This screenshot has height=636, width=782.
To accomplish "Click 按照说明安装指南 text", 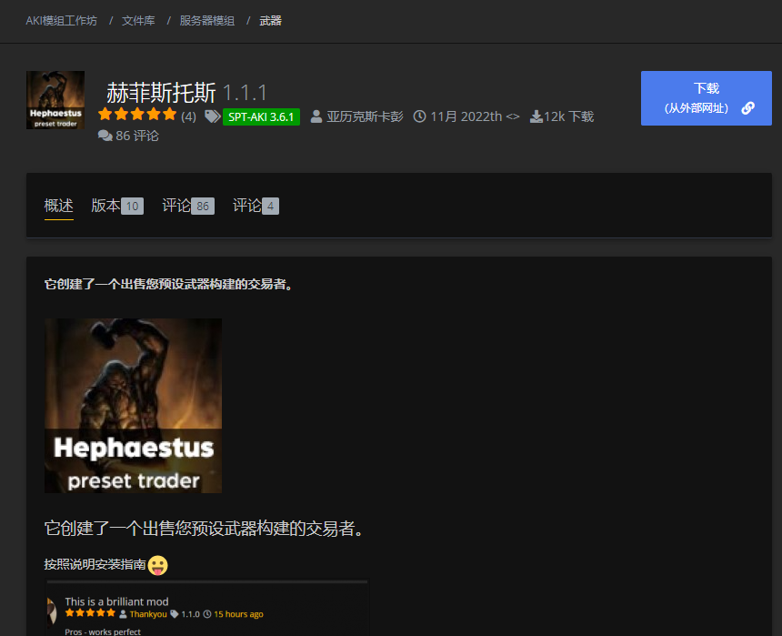I will coord(95,565).
